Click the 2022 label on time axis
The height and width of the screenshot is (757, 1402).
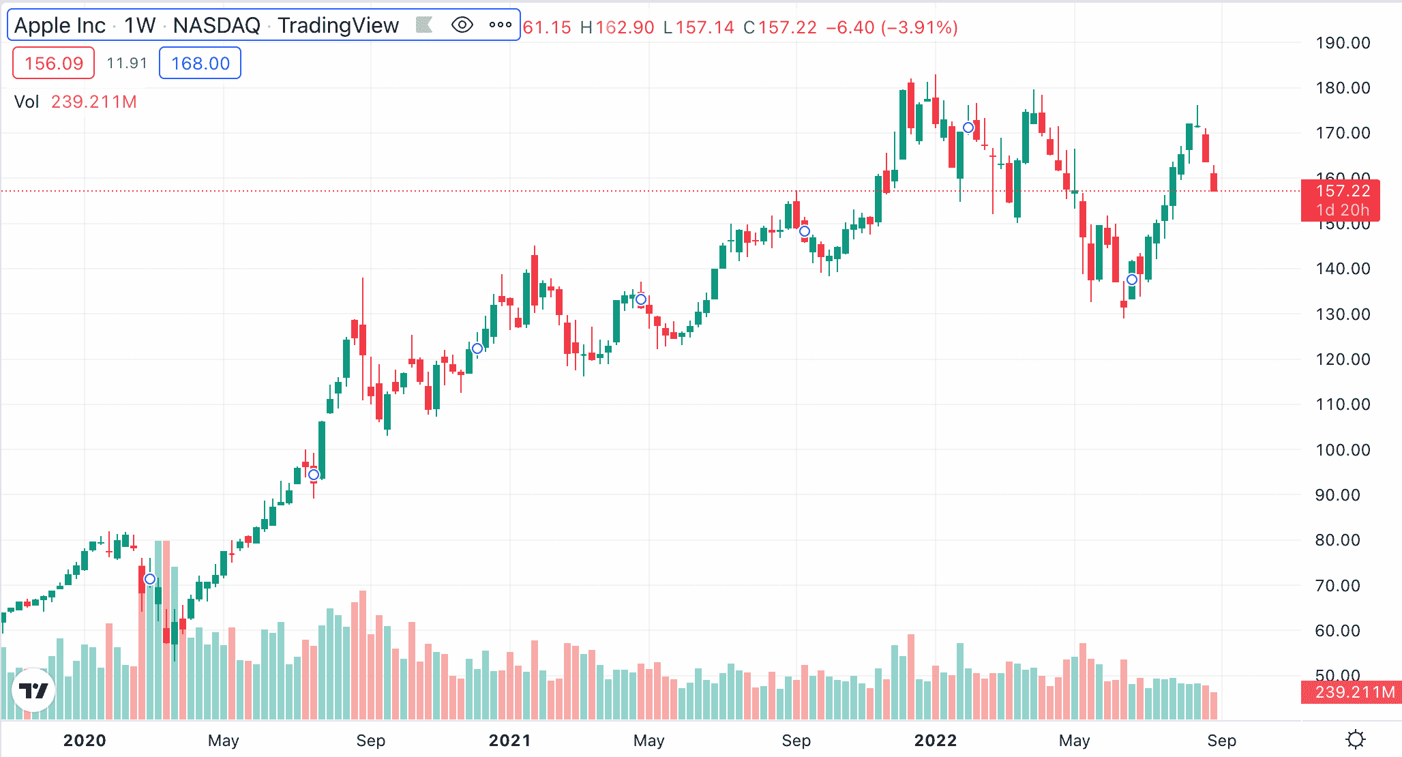pos(936,741)
